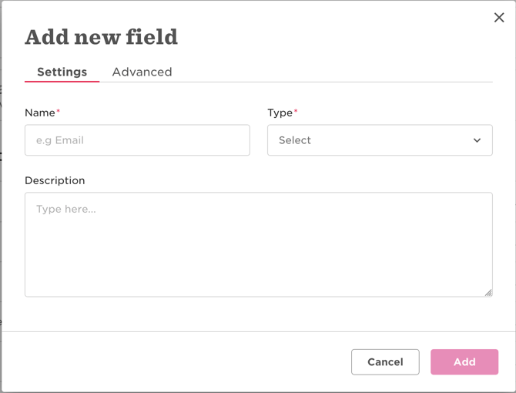The height and width of the screenshot is (393, 516).
Task: Switch to the Advanced tab
Action: [142, 72]
